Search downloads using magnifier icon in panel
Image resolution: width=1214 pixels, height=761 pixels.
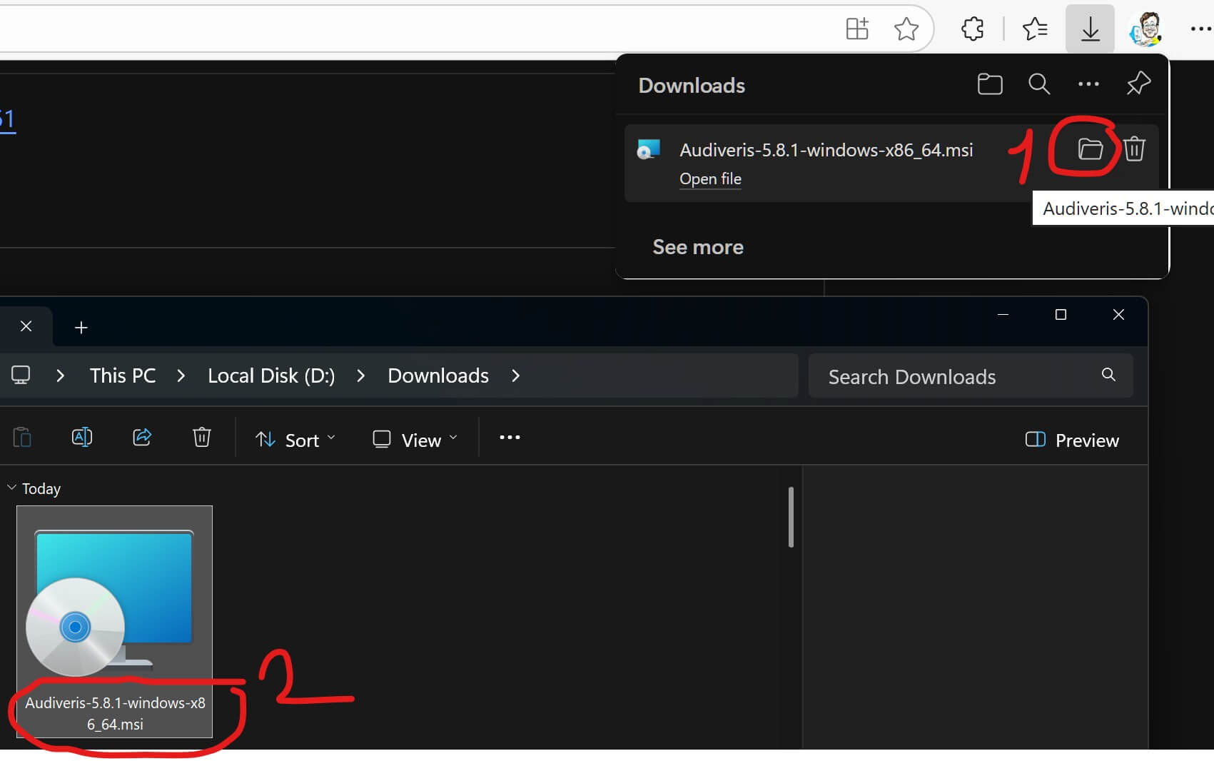[x=1038, y=84]
